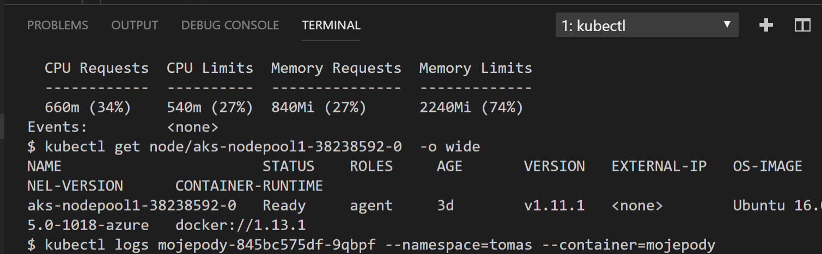Click the node name under the NAME column

(132, 206)
